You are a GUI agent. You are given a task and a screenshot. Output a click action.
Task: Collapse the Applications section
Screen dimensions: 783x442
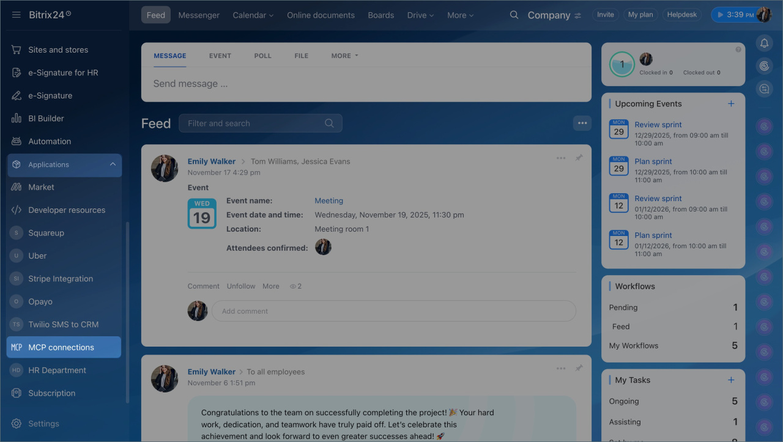[113, 164]
